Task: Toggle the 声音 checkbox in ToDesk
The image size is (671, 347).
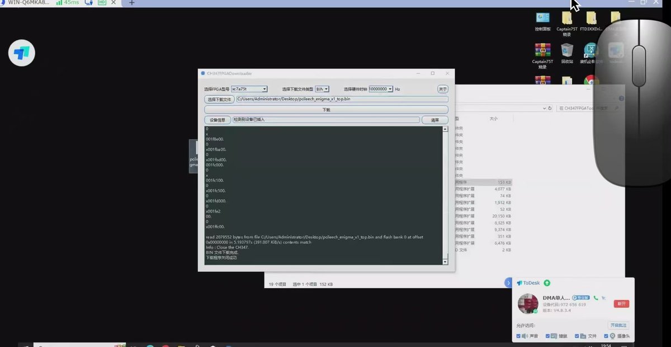Action: coord(519,336)
